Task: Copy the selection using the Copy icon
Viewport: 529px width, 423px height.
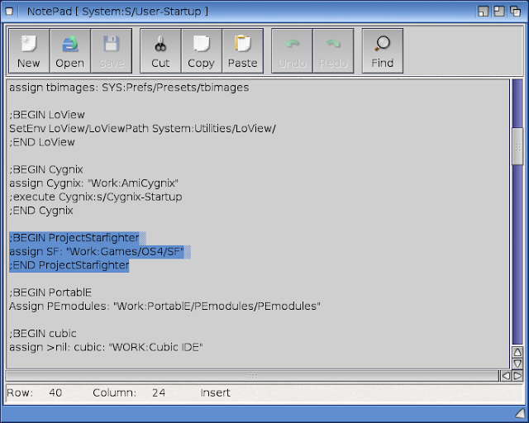Action: click(x=201, y=50)
